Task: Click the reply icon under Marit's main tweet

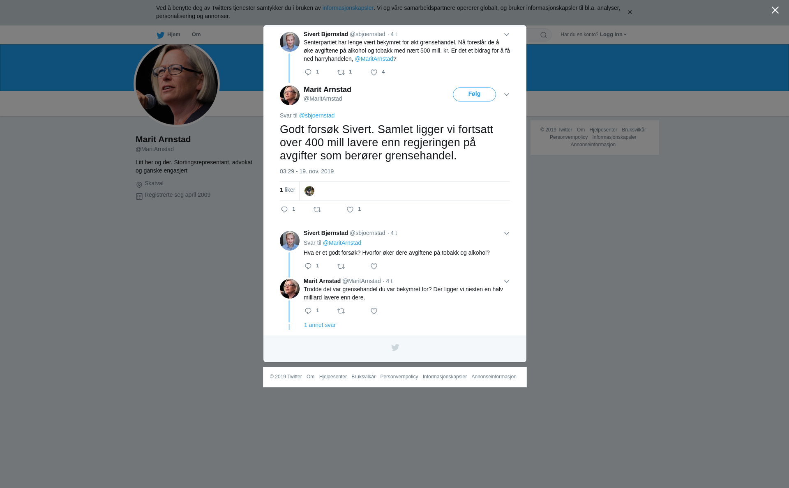Action: click(284, 209)
